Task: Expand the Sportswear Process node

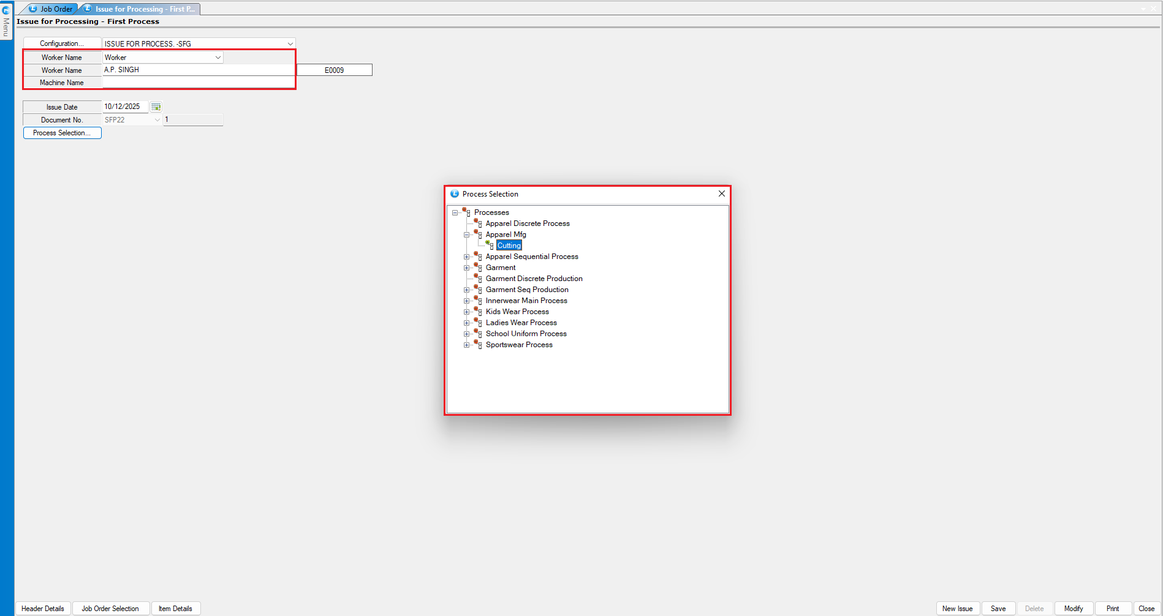Action: tap(466, 345)
